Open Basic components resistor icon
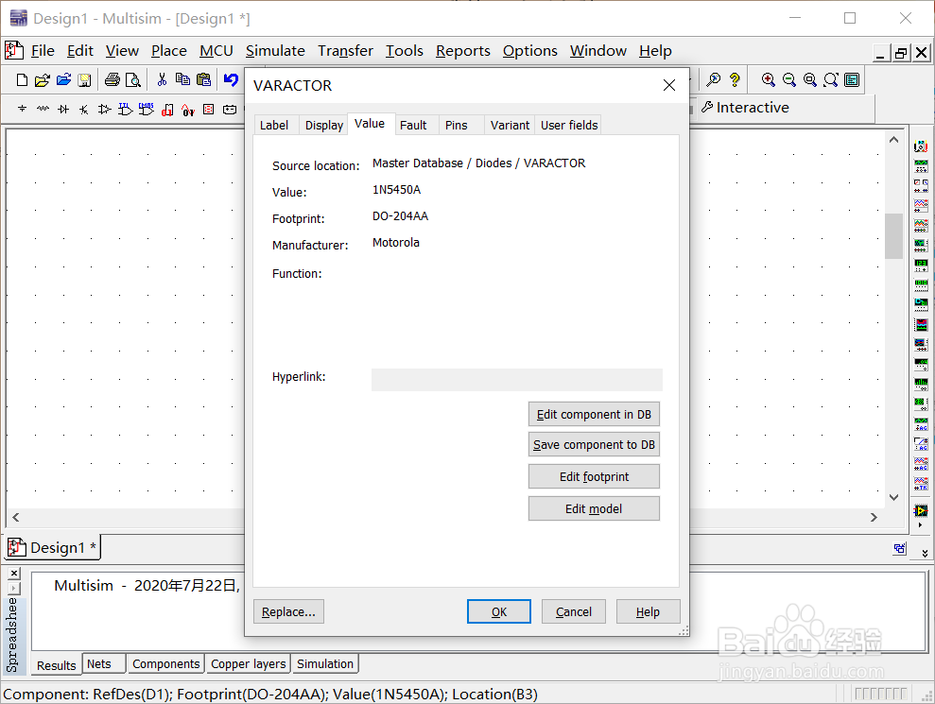This screenshot has width=935, height=704. point(43,109)
